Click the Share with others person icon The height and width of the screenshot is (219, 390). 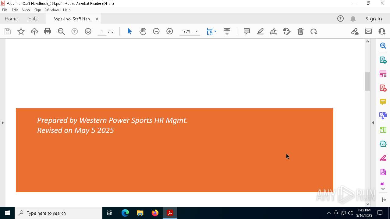[382, 31]
